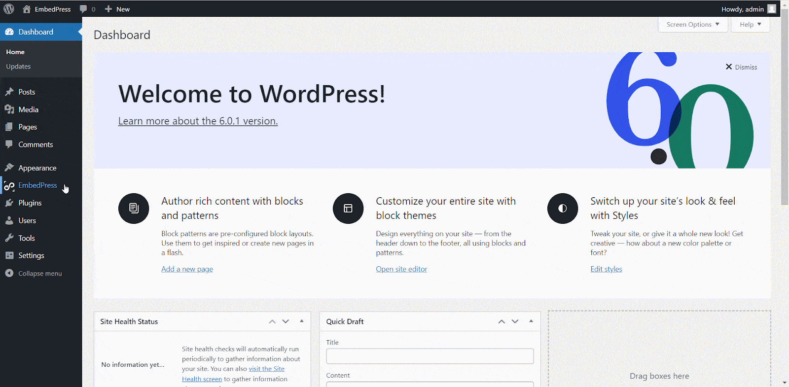
Task: Click the WordPress logo in admin bar
Action: coord(9,9)
